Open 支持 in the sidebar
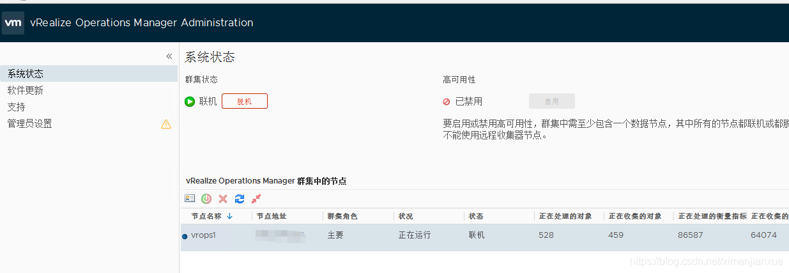The width and height of the screenshot is (789, 273). 17,107
